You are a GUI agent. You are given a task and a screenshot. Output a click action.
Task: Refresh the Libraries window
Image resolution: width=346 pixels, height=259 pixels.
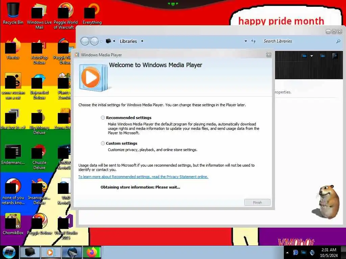tap(253, 41)
